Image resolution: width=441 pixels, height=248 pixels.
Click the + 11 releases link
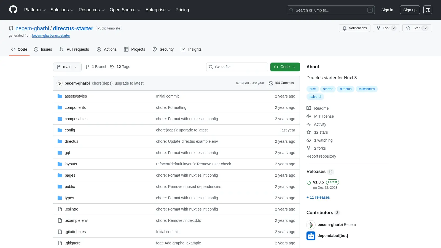point(318,197)
